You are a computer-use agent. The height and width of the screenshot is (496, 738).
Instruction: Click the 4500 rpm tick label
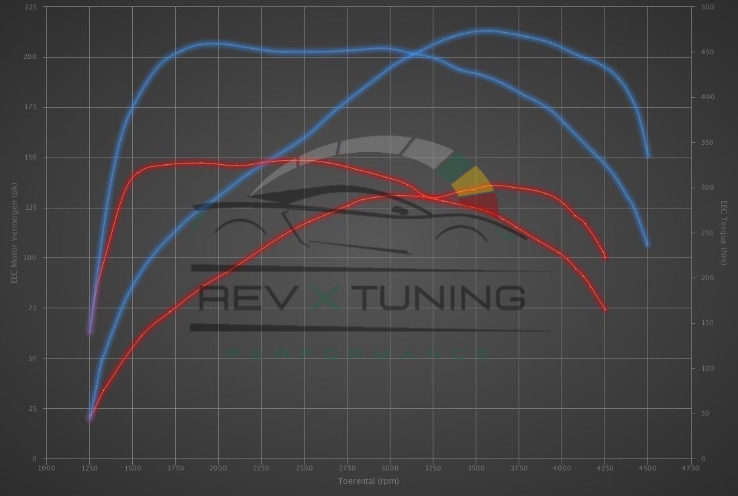point(647,468)
